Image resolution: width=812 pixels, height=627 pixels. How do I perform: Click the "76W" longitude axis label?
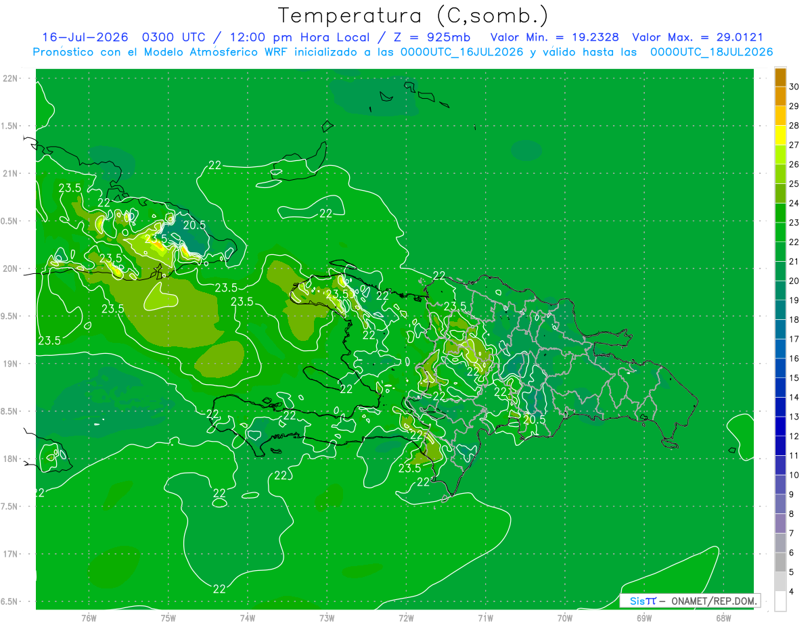[x=89, y=618]
